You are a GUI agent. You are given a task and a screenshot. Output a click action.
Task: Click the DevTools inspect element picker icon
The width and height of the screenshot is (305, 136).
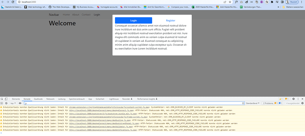(x=2, y=99)
